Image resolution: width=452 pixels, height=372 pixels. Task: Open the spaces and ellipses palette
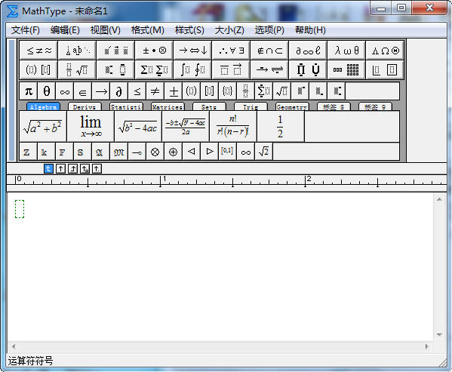click(x=77, y=51)
